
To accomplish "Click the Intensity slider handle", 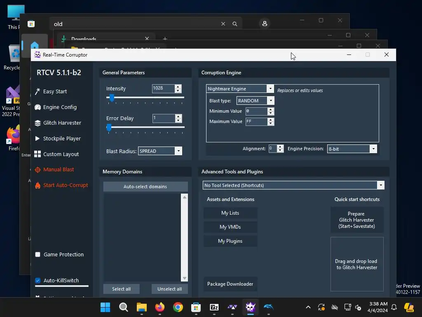I will 112,98.
